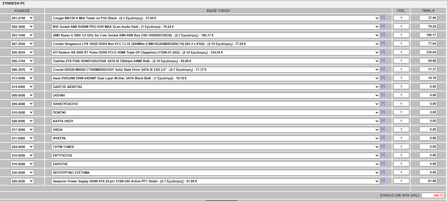447x201 pixels.
Task: Click the quantity field for ΕΚΤΥΠΩΤΗΣ row
Action: 401,155
